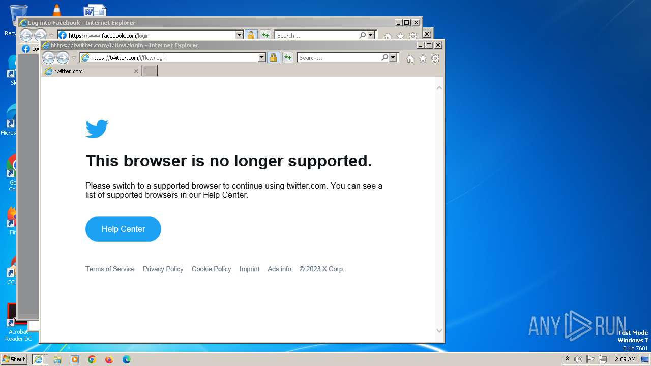This screenshot has height=366, width=651.
Task: Open Favorites star in Facebook window
Action: 400,36
